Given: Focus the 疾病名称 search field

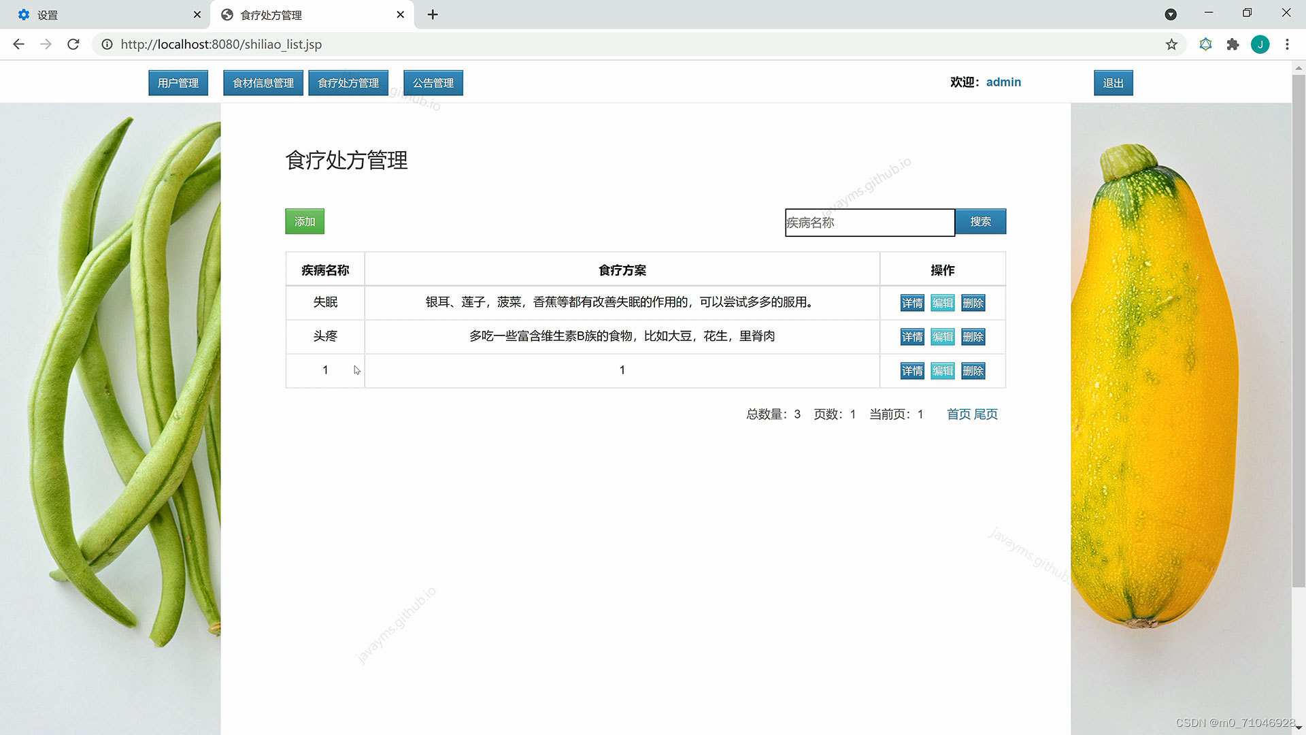Looking at the screenshot, I should (869, 223).
